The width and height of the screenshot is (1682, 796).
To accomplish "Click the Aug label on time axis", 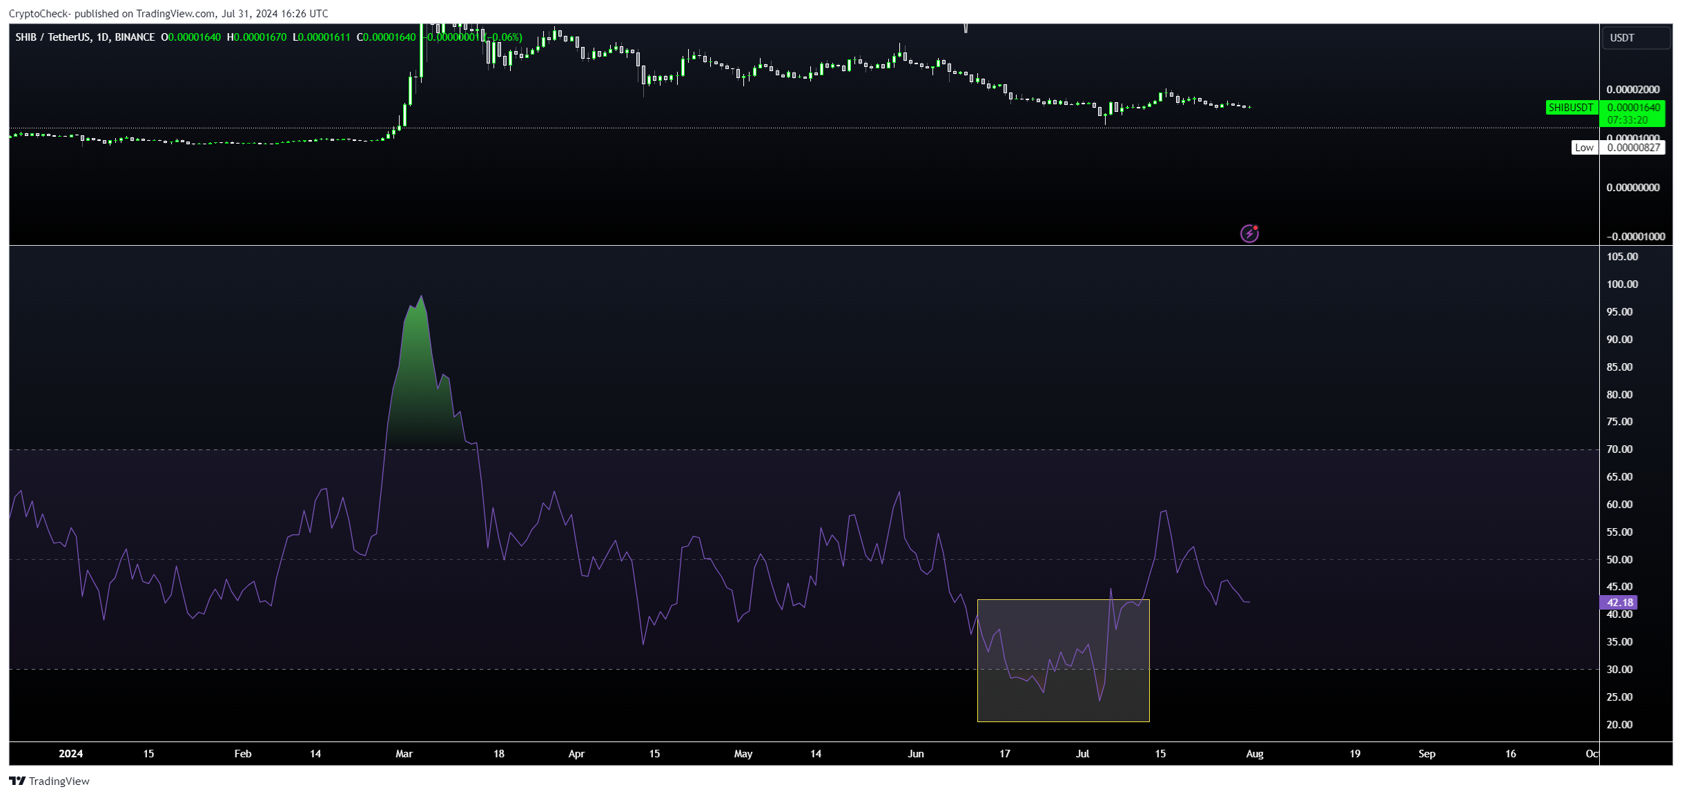I will coord(1255,754).
